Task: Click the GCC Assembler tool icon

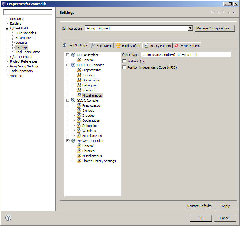Action: (x=73, y=55)
